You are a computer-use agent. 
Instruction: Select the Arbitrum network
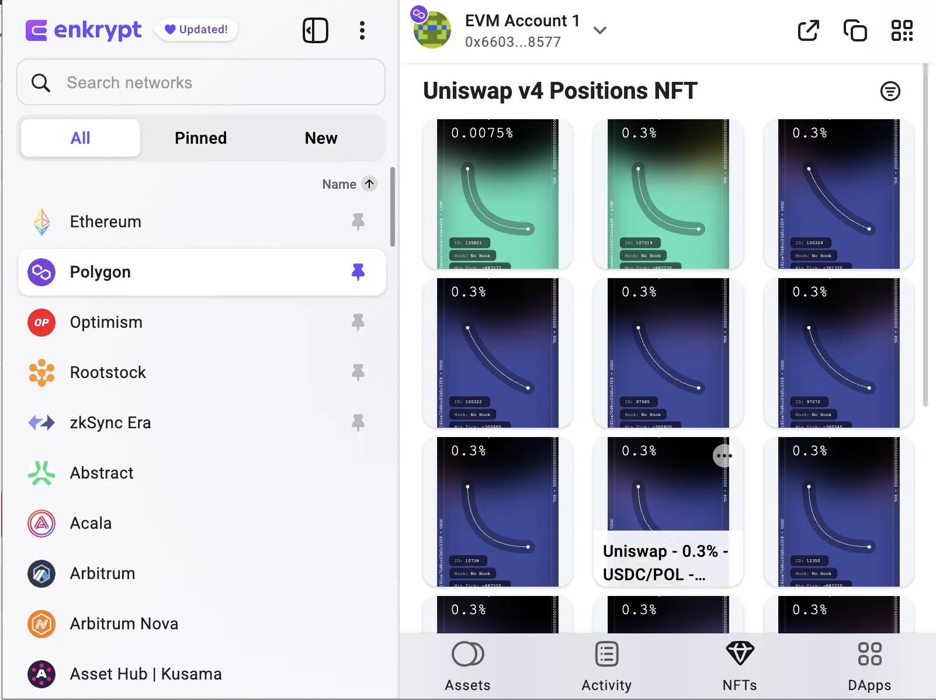click(x=202, y=574)
